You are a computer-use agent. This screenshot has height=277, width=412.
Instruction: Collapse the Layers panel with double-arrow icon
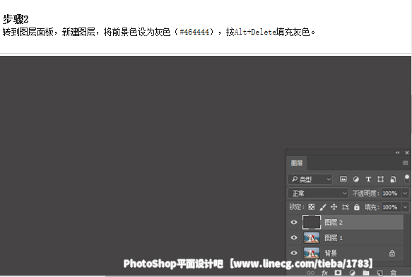[398, 153]
